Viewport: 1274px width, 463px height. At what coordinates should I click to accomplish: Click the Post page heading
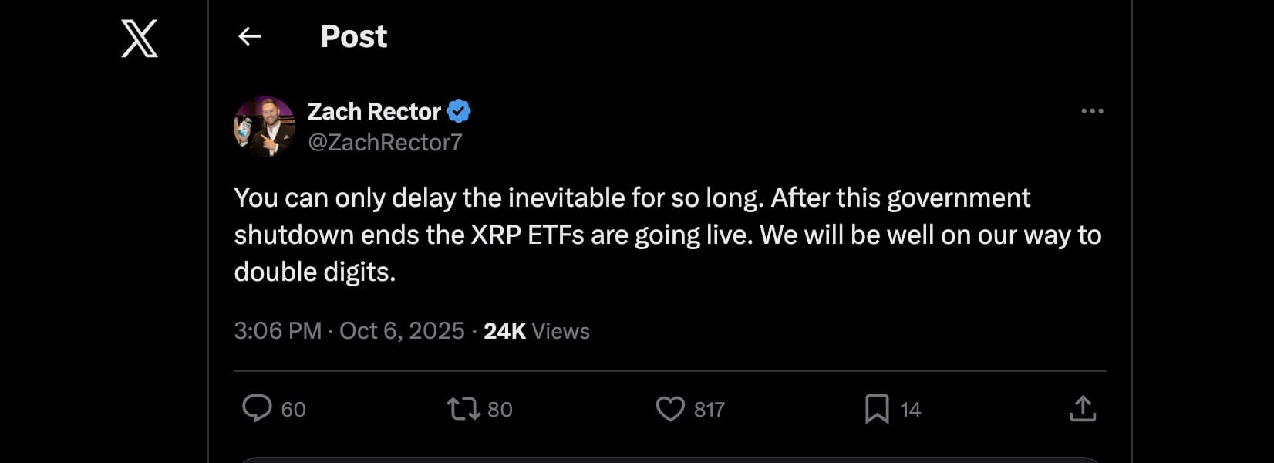coord(353,36)
